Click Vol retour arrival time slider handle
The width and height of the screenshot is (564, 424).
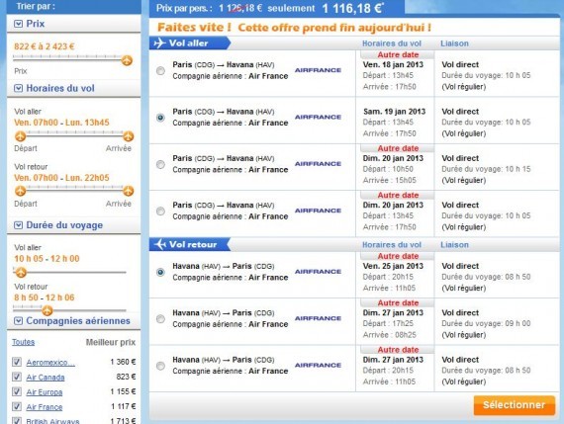point(128,191)
